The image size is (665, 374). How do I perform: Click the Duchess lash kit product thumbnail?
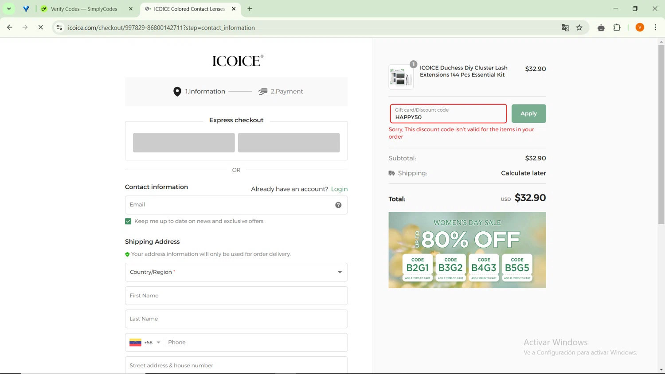click(401, 77)
